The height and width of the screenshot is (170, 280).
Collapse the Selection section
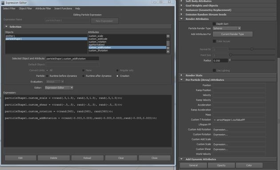[6, 27]
